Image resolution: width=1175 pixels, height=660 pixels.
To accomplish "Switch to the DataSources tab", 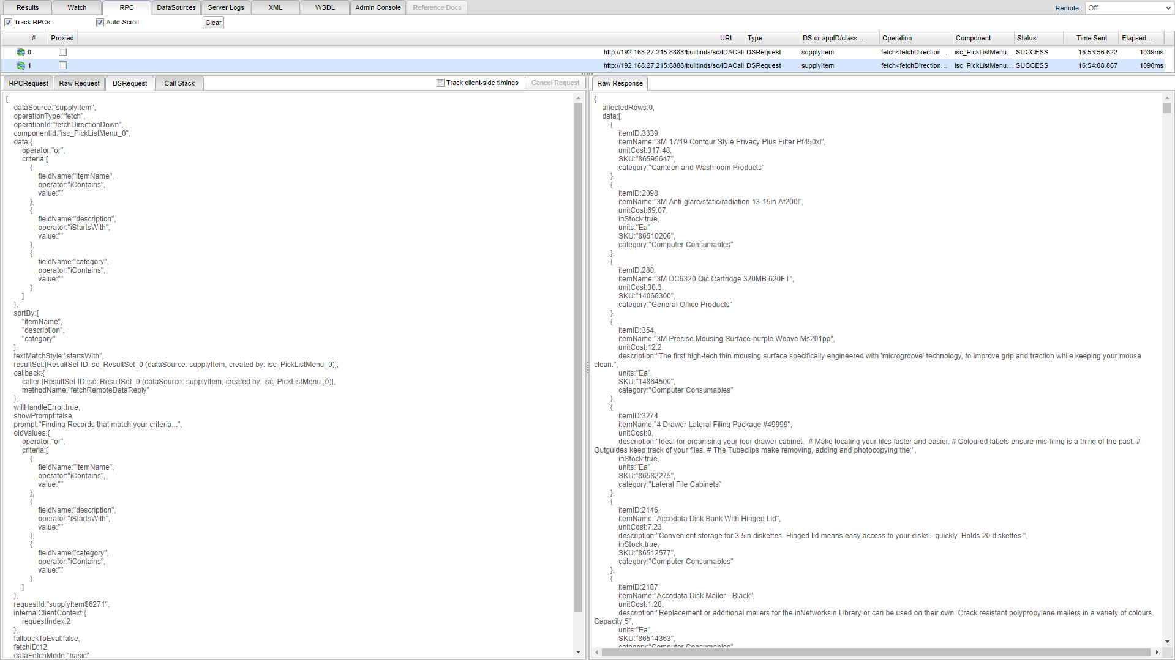I will (x=176, y=7).
